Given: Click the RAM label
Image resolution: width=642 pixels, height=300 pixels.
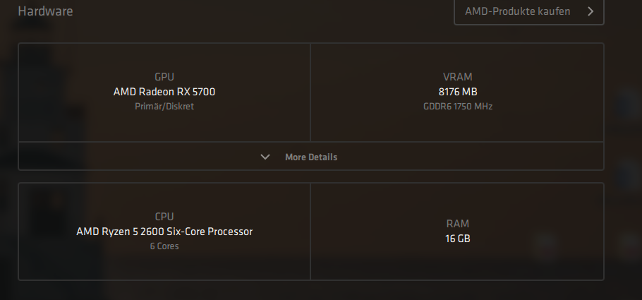Looking at the screenshot, I should (458, 224).
